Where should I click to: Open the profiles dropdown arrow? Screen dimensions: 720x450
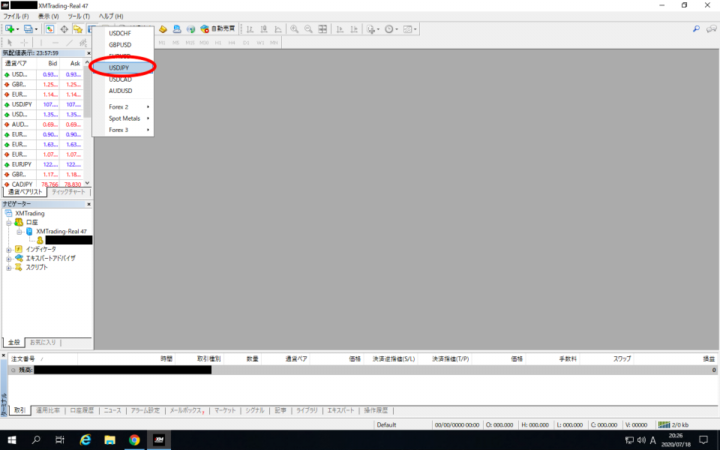click(x=36, y=29)
